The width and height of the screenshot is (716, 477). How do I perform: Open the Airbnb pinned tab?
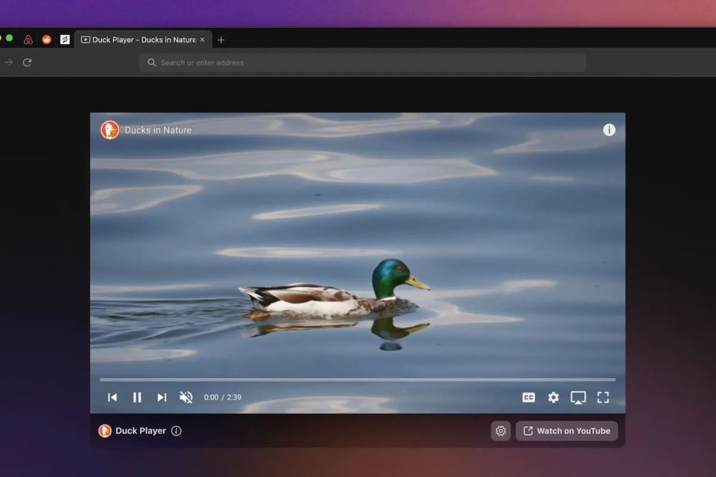(29, 39)
